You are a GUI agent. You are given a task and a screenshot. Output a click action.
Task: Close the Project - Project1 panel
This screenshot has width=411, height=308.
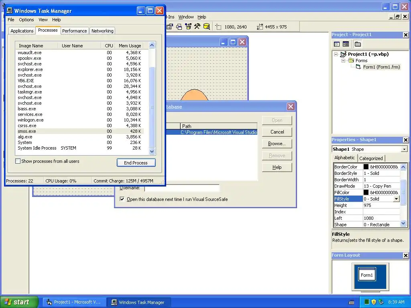(405, 35)
